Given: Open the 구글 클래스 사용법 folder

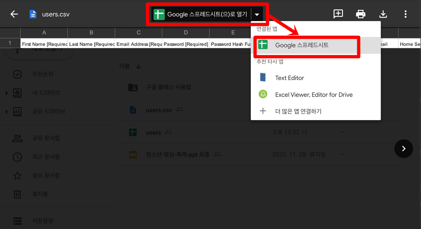Looking at the screenshot, I should tap(168, 87).
